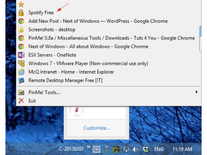This screenshot has height=155, width=207.
Task: Click the pink pushpin PinMe! tray icon
Action: (77, 110)
